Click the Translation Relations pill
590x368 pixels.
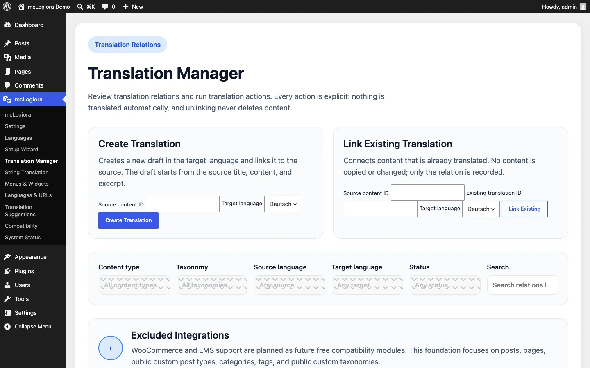[127, 45]
